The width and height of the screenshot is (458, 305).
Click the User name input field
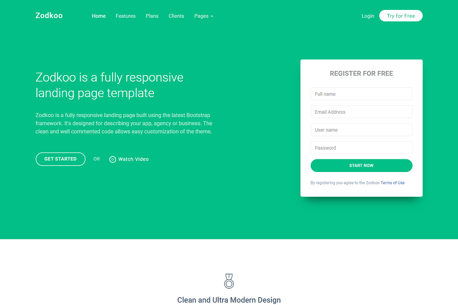click(361, 130)
